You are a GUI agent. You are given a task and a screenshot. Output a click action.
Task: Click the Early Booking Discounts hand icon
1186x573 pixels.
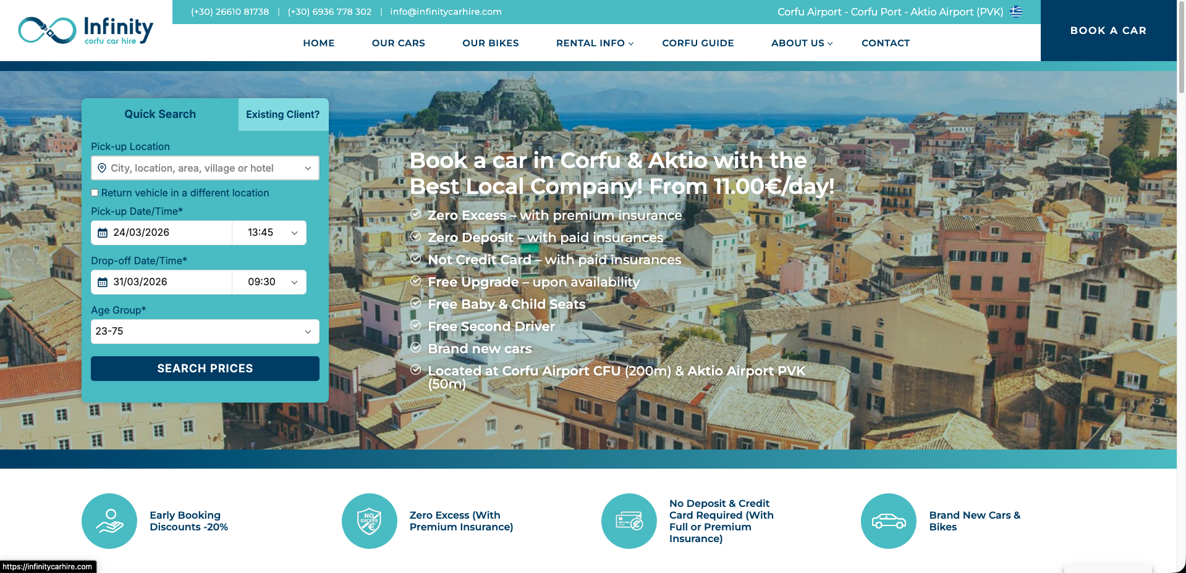109,521
